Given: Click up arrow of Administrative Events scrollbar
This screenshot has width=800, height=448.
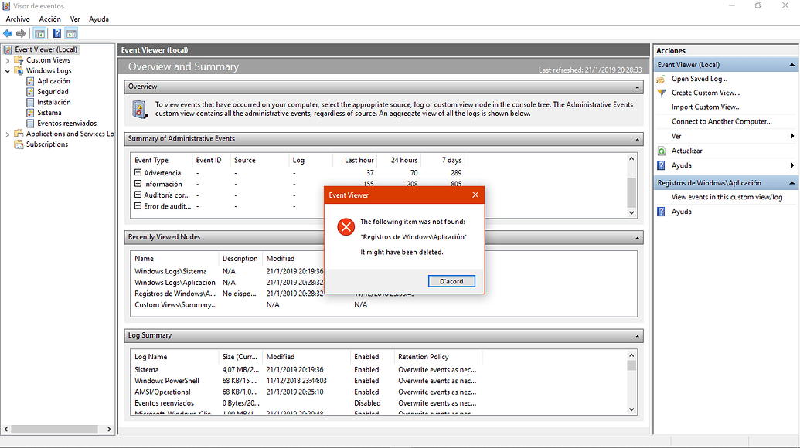Looking at the screenshot, I should 631,158.
